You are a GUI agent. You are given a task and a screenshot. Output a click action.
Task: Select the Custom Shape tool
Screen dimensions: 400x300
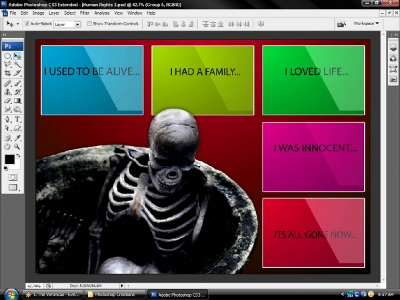coord(17,128)
